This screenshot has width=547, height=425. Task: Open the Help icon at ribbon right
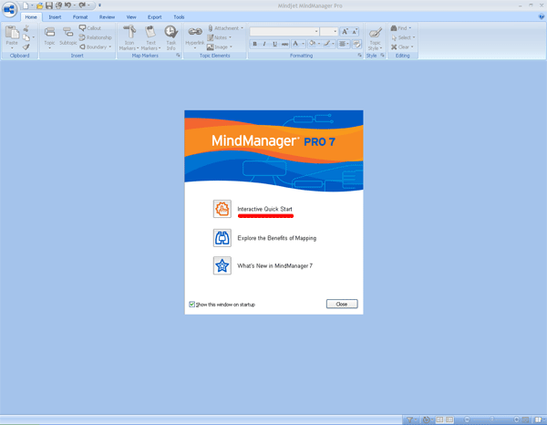click(542, 16)
